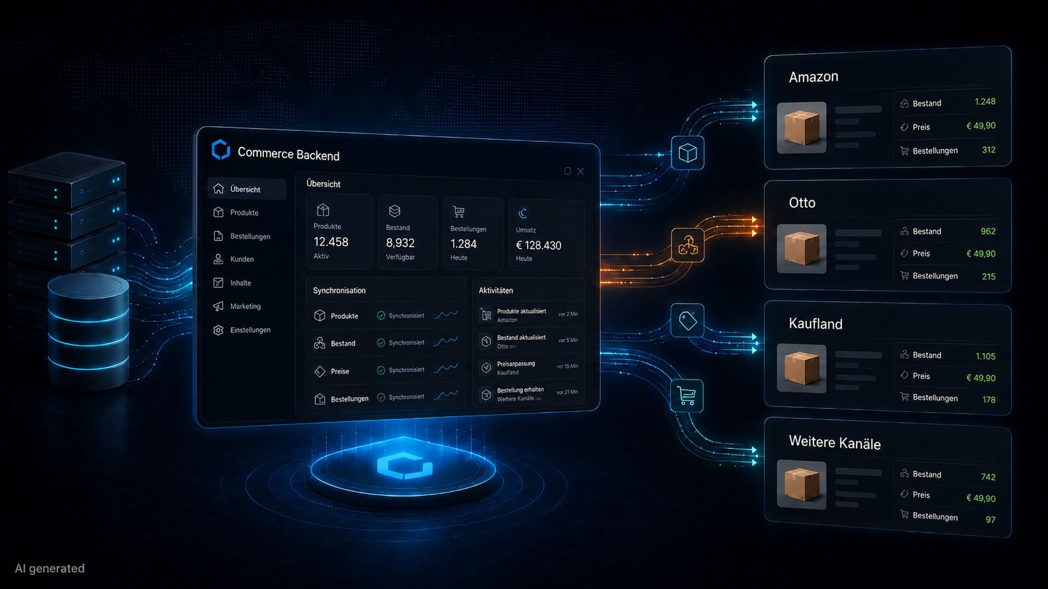
Task: Click the home icon beside Übersicht
Action: pyautogui.click(x=218, y=189)
